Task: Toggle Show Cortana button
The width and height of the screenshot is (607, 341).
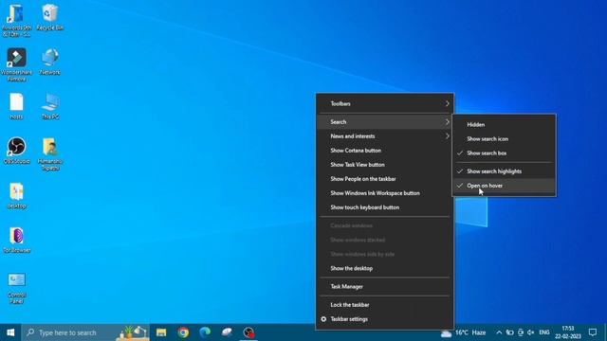Action: point(385,151)
